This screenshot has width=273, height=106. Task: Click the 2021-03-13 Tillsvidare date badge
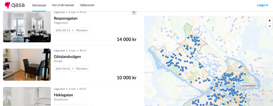[x=71, y=30]
